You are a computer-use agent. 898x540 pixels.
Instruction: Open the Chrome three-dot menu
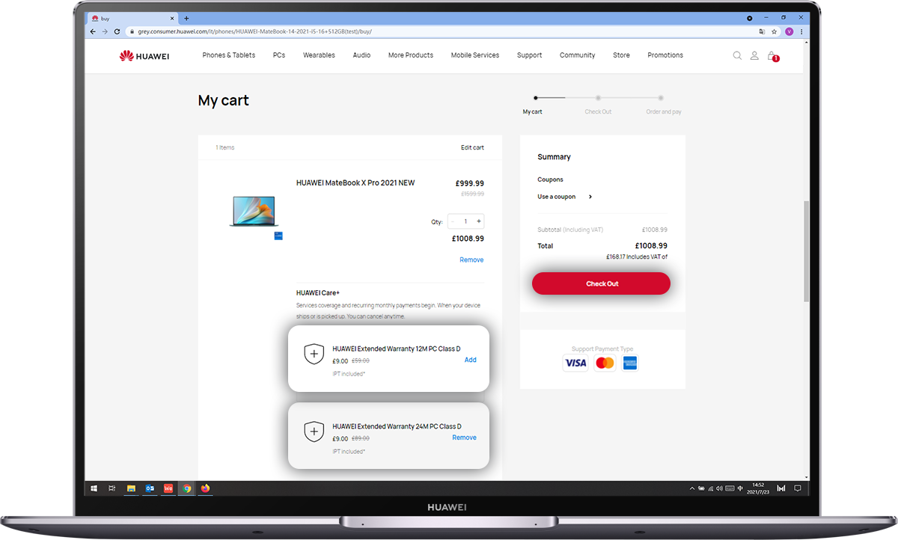[x=802, y=31]
